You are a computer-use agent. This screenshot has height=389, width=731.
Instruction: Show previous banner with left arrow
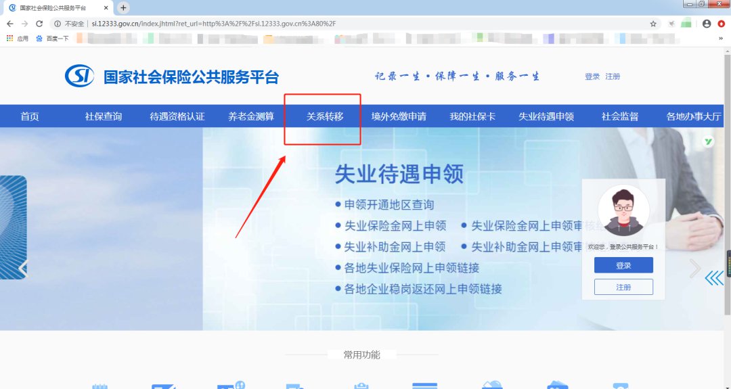point(23,269)
